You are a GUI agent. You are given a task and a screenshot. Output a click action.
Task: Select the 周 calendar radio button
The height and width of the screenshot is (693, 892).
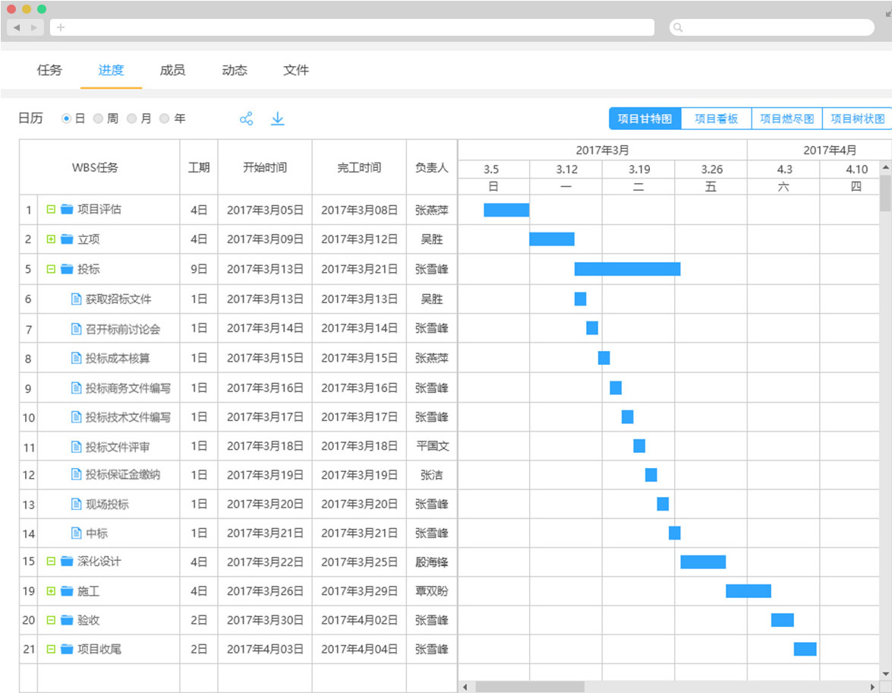(98, 119)
